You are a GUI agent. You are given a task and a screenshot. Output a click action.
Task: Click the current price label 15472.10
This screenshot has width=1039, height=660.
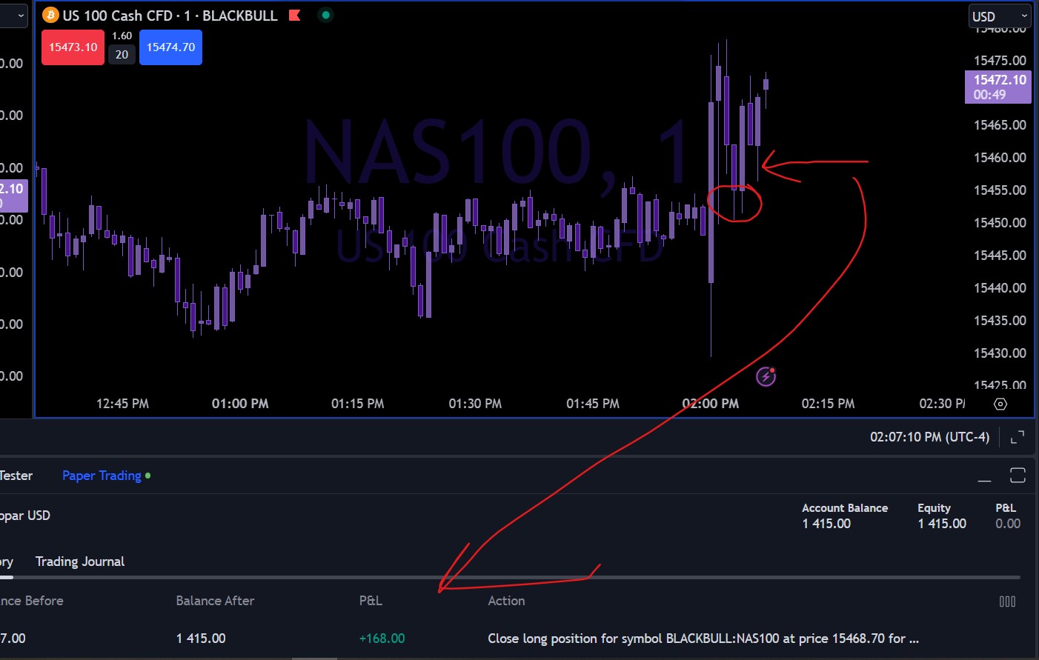(x=998, y=87)
